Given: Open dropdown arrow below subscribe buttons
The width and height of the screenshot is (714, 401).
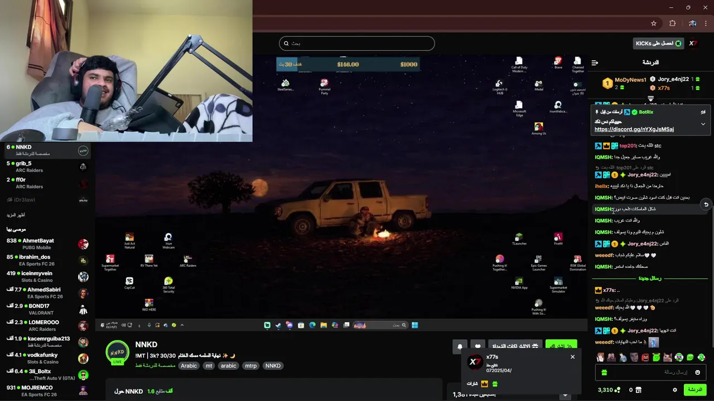Looking at the screenshot, I should tap(565, 395).
